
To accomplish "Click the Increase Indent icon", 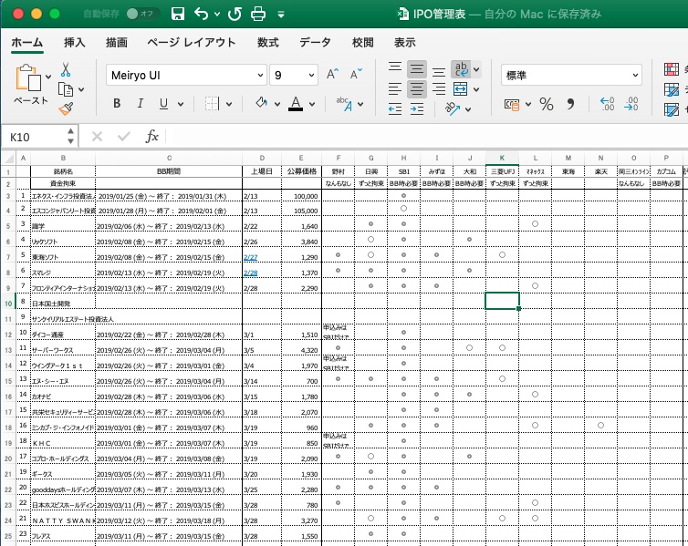I will 417,108.
